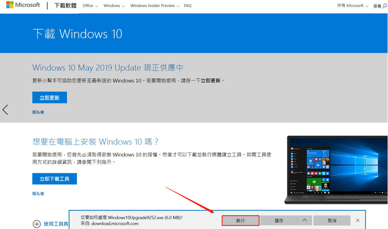Viewport: 388px width, 229px height.
Task: Open the FAQ page
Action: pyautogui.click(x=188, y=5)
